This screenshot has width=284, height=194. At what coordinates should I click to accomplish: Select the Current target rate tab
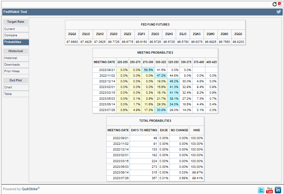pos(16,29)
